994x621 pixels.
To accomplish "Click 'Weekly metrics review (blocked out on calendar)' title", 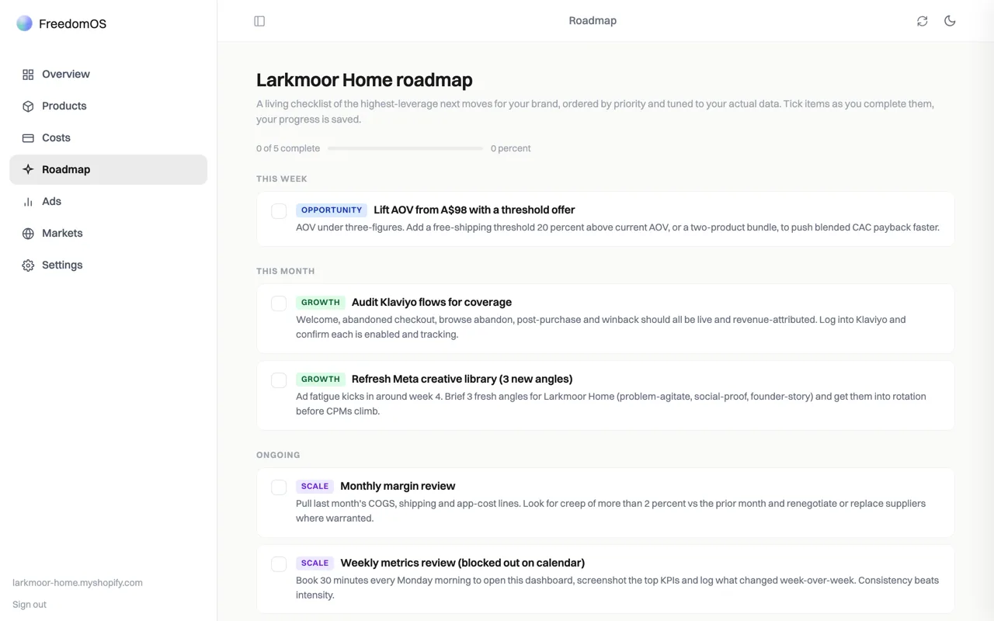I will [x=463, y=564].
